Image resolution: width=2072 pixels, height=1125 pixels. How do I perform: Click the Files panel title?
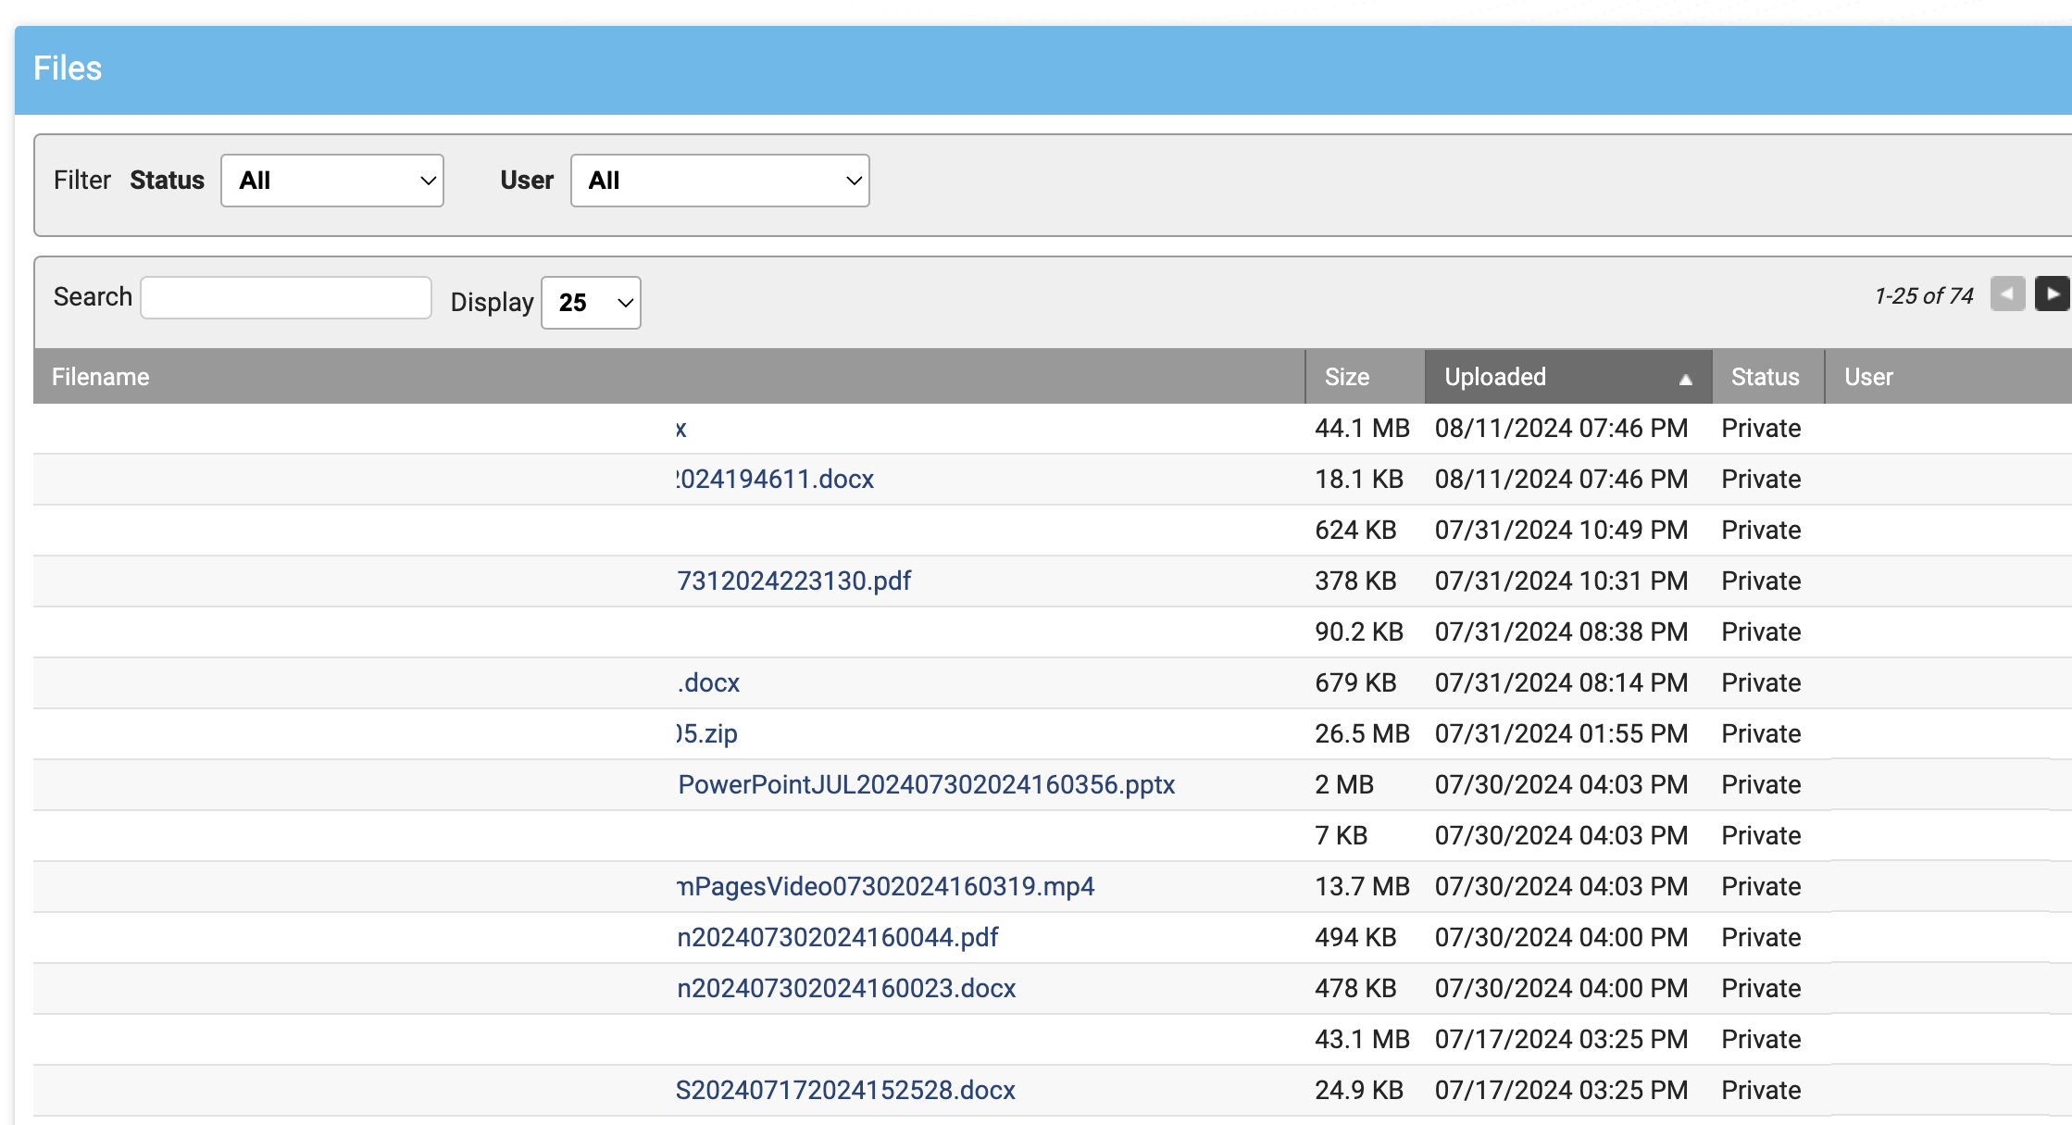coord(68,69)
